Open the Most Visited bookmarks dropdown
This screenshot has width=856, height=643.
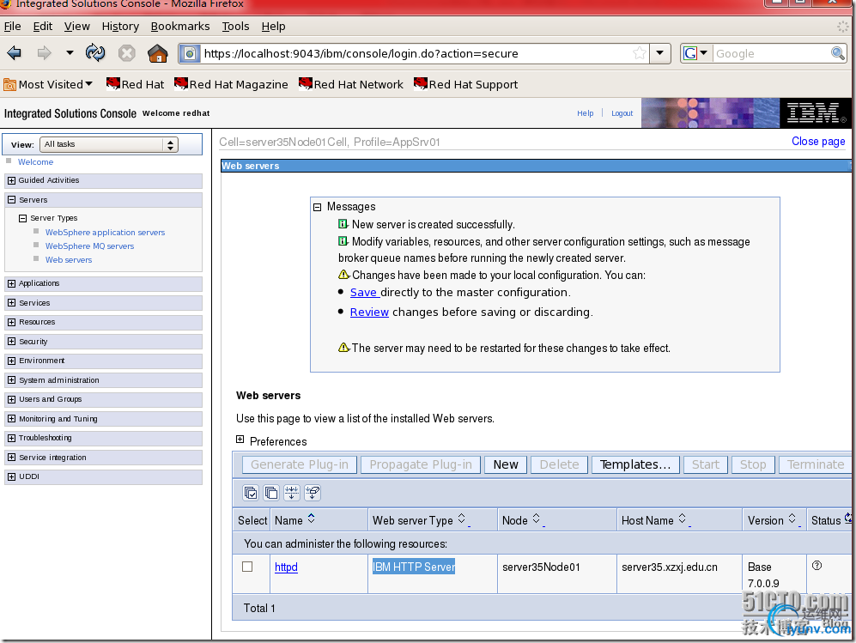point(48,84)
